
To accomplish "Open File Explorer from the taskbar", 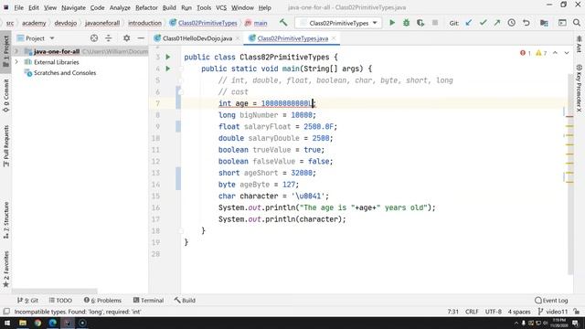I will click(x=23, y=323).
